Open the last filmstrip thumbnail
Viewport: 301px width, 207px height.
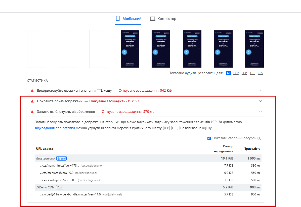pyautogui.click(x=254, y=49)
